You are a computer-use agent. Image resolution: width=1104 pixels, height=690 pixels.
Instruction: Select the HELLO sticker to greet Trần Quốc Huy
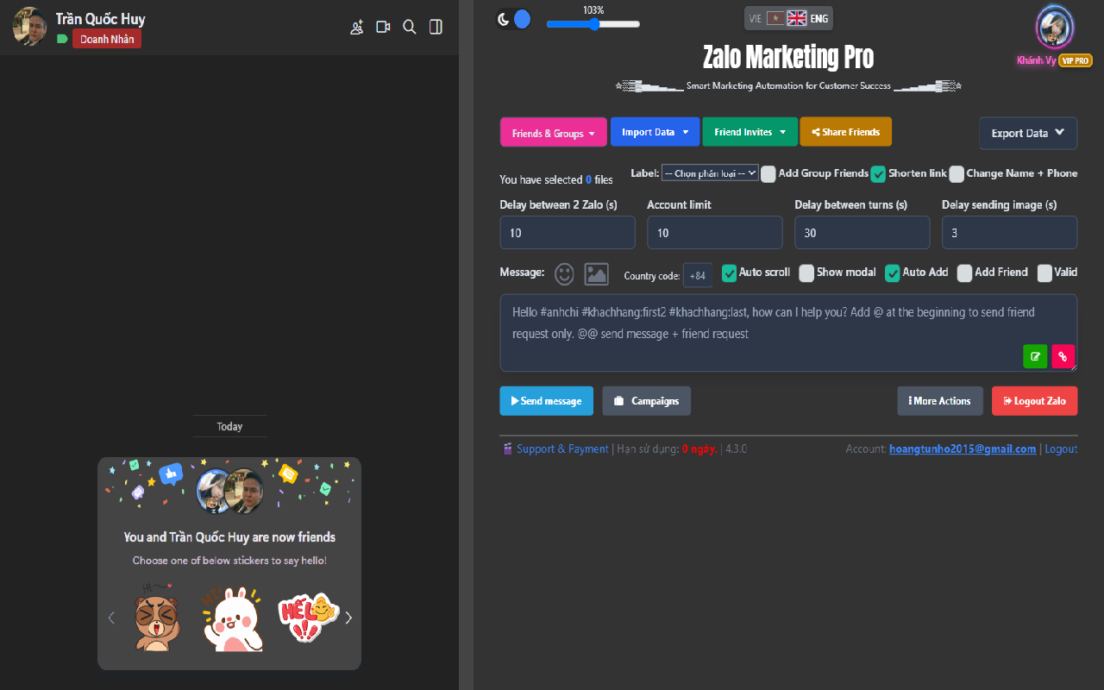[306, 618]
